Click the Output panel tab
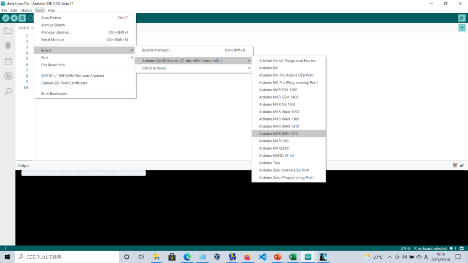Image resolution: width=468 pixels, height=263 pixels. tap(24, 165)
